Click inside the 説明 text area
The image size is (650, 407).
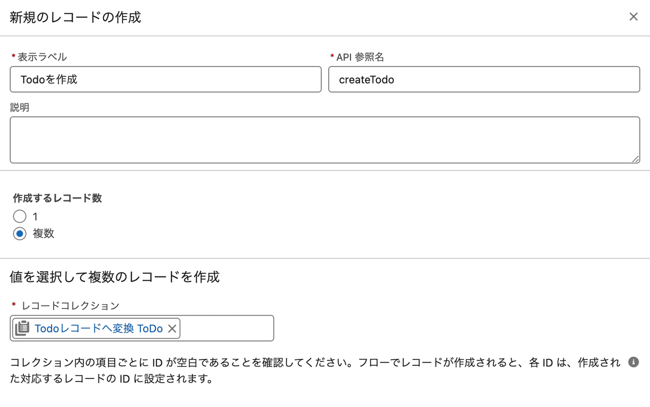(x=325, y=140)
